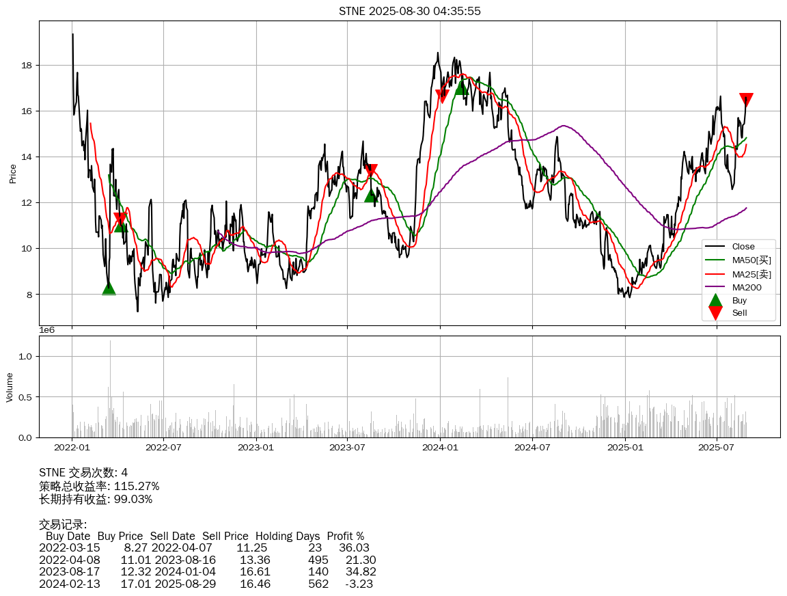This screenshot has width=787, height=596.
Task: Select the MA50 green line legend entry
Action: pyautogui.click(x=751, y=260)
